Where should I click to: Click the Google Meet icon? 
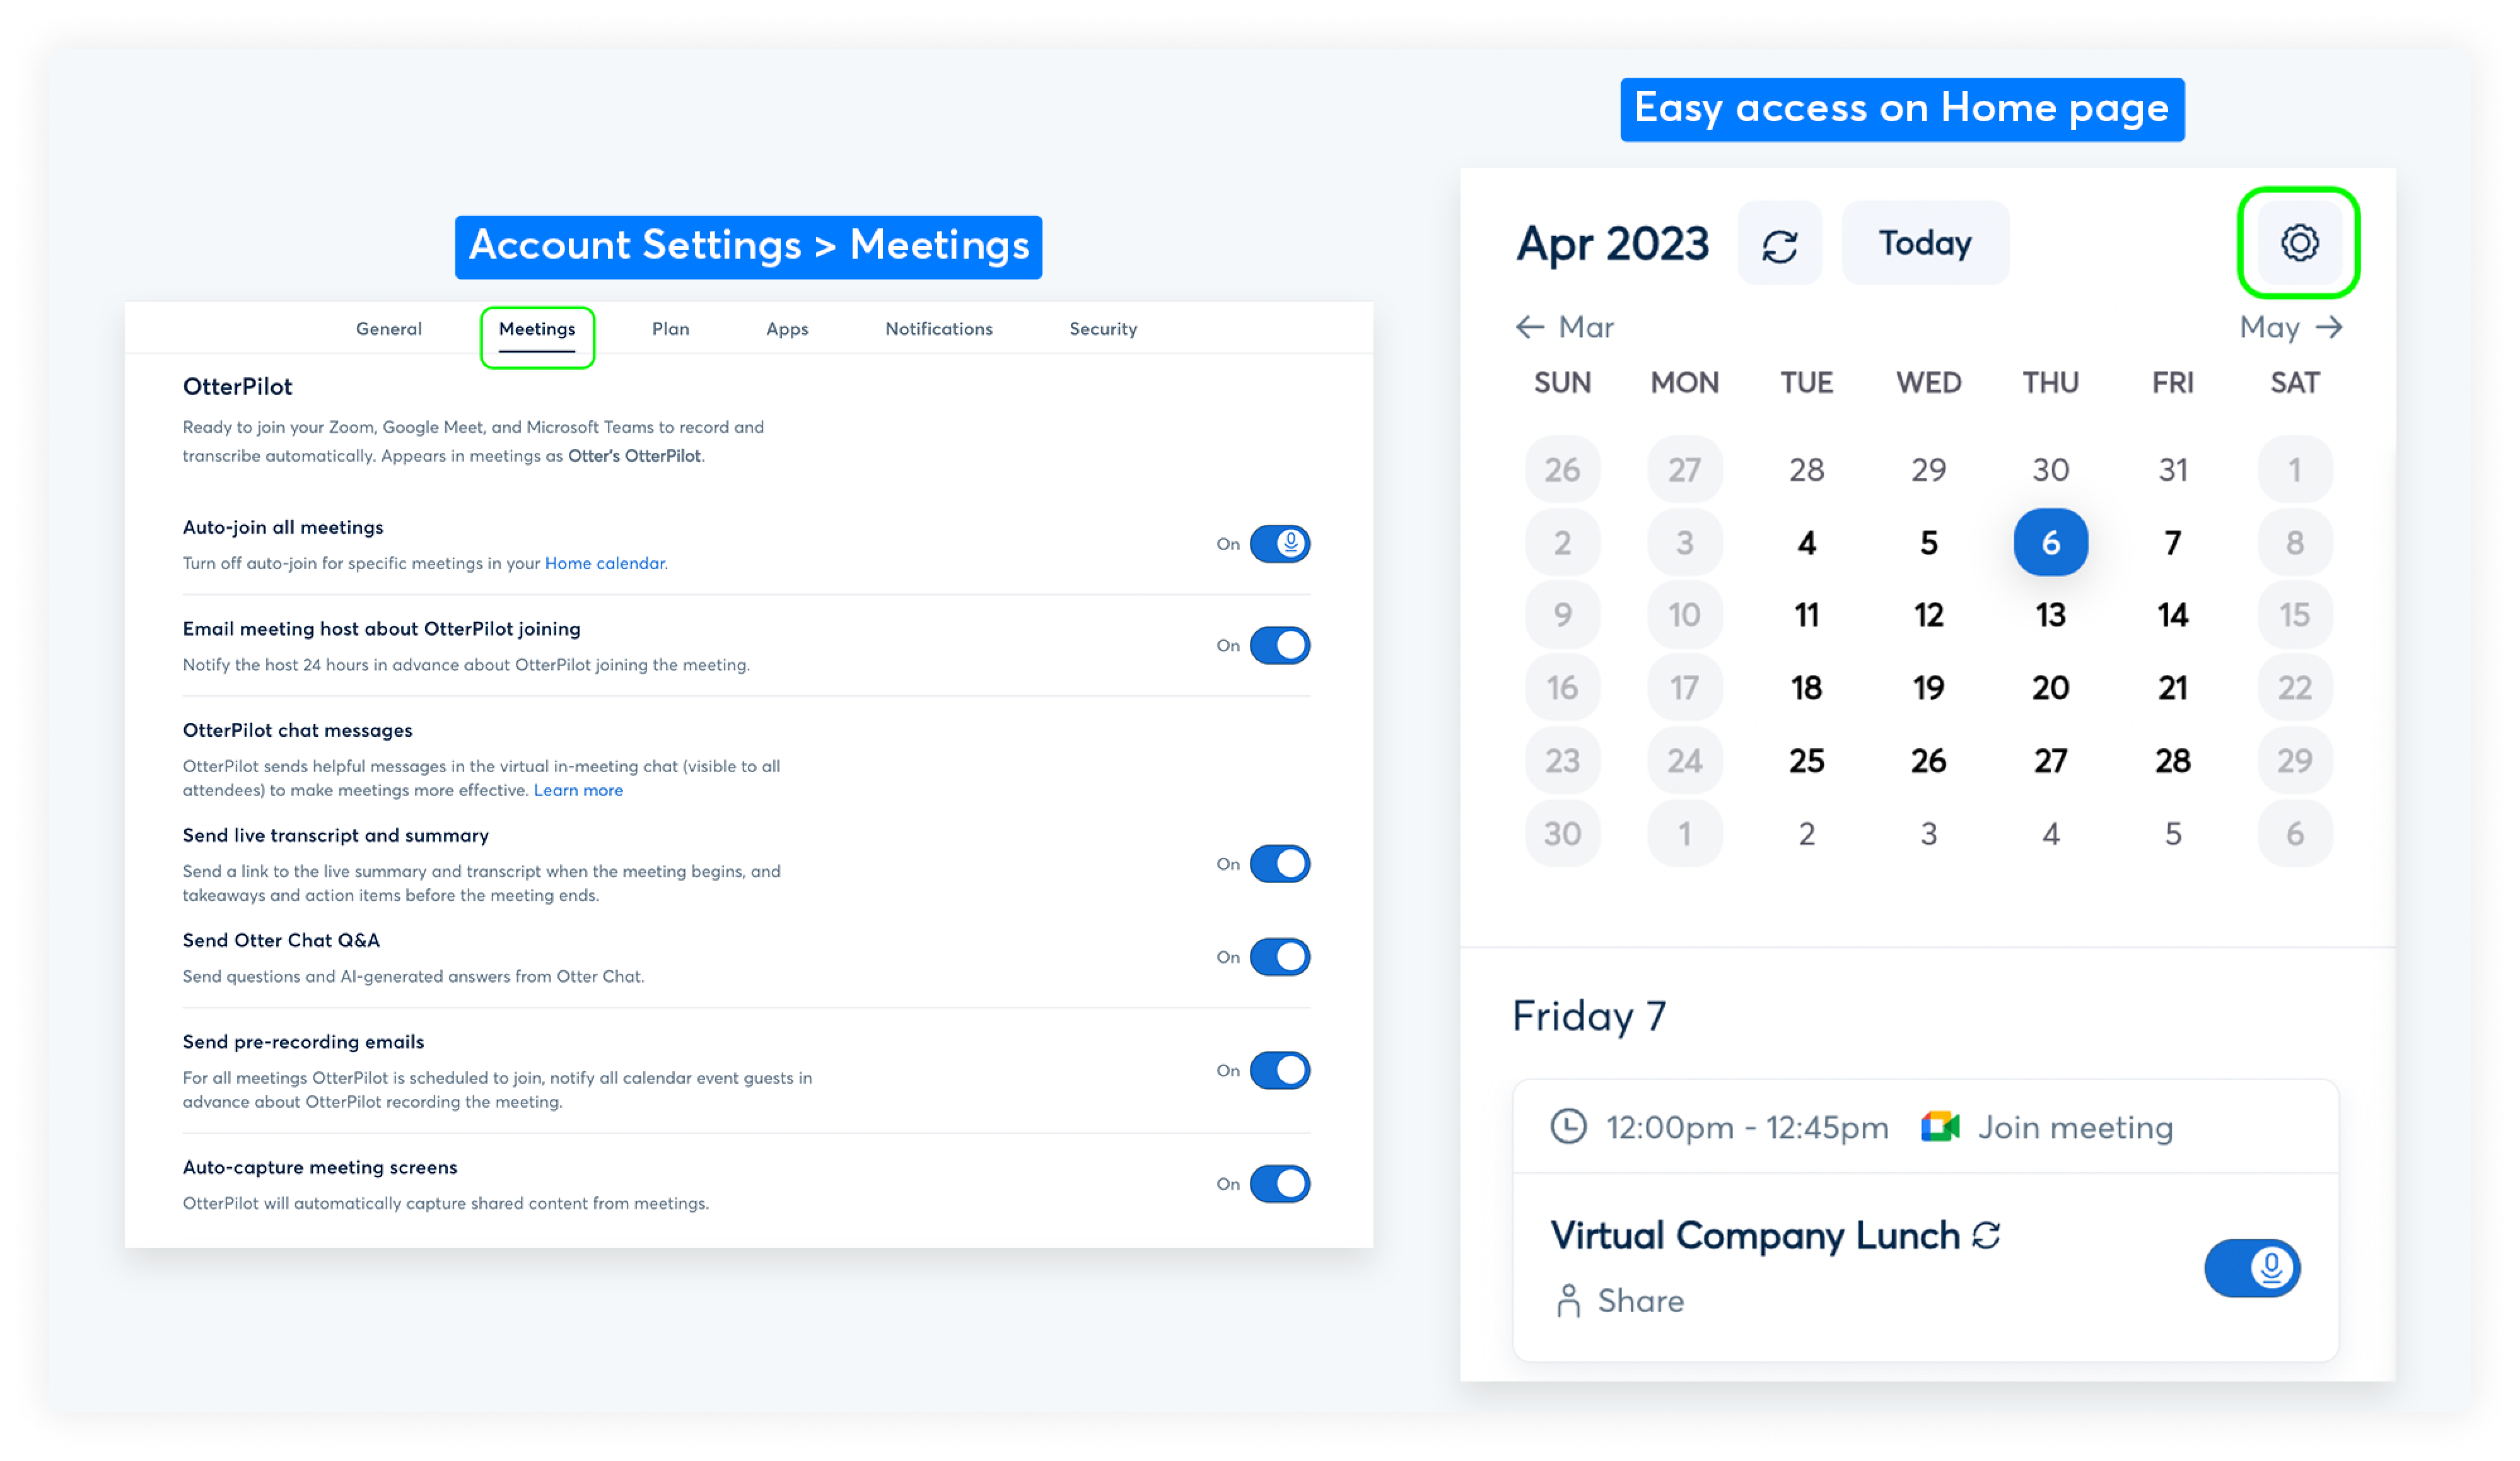[1939, 1127]
